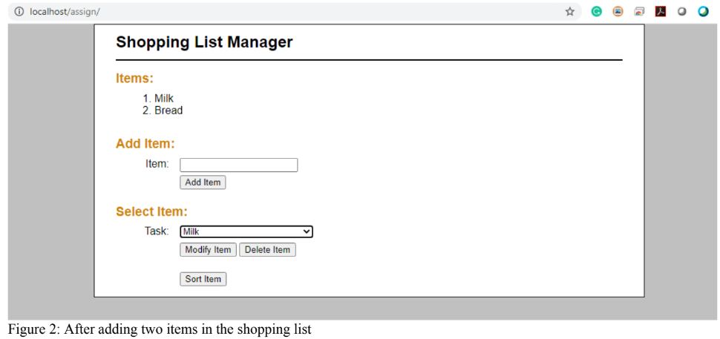Click Bread in the items list
The image size is (720, 339).
168,111
